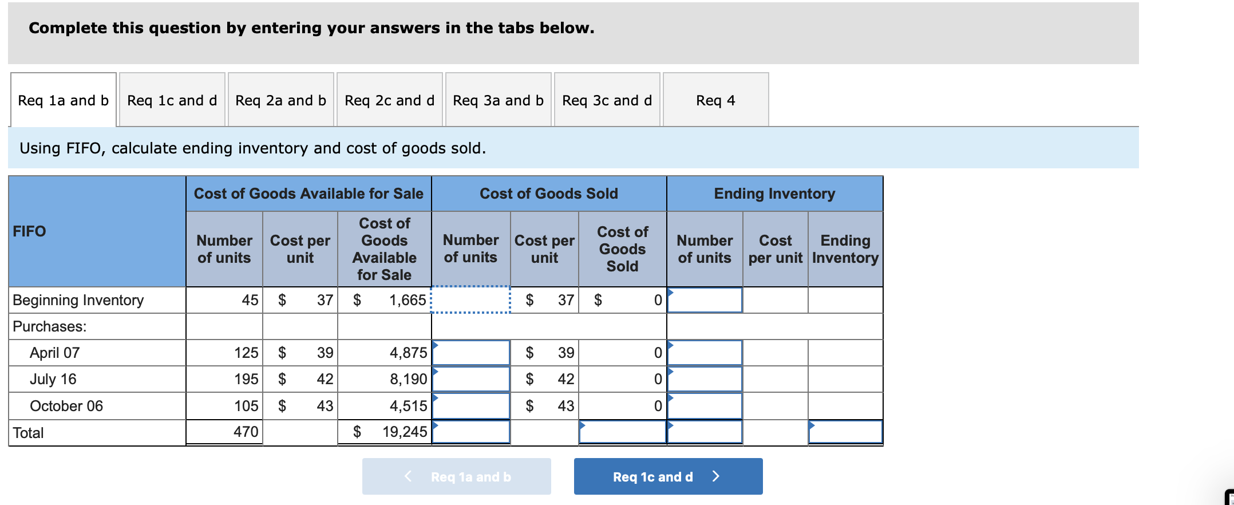Click the April 07 units sold input field
Screen dimensions: 1234x505
click(x=470, y=352)
